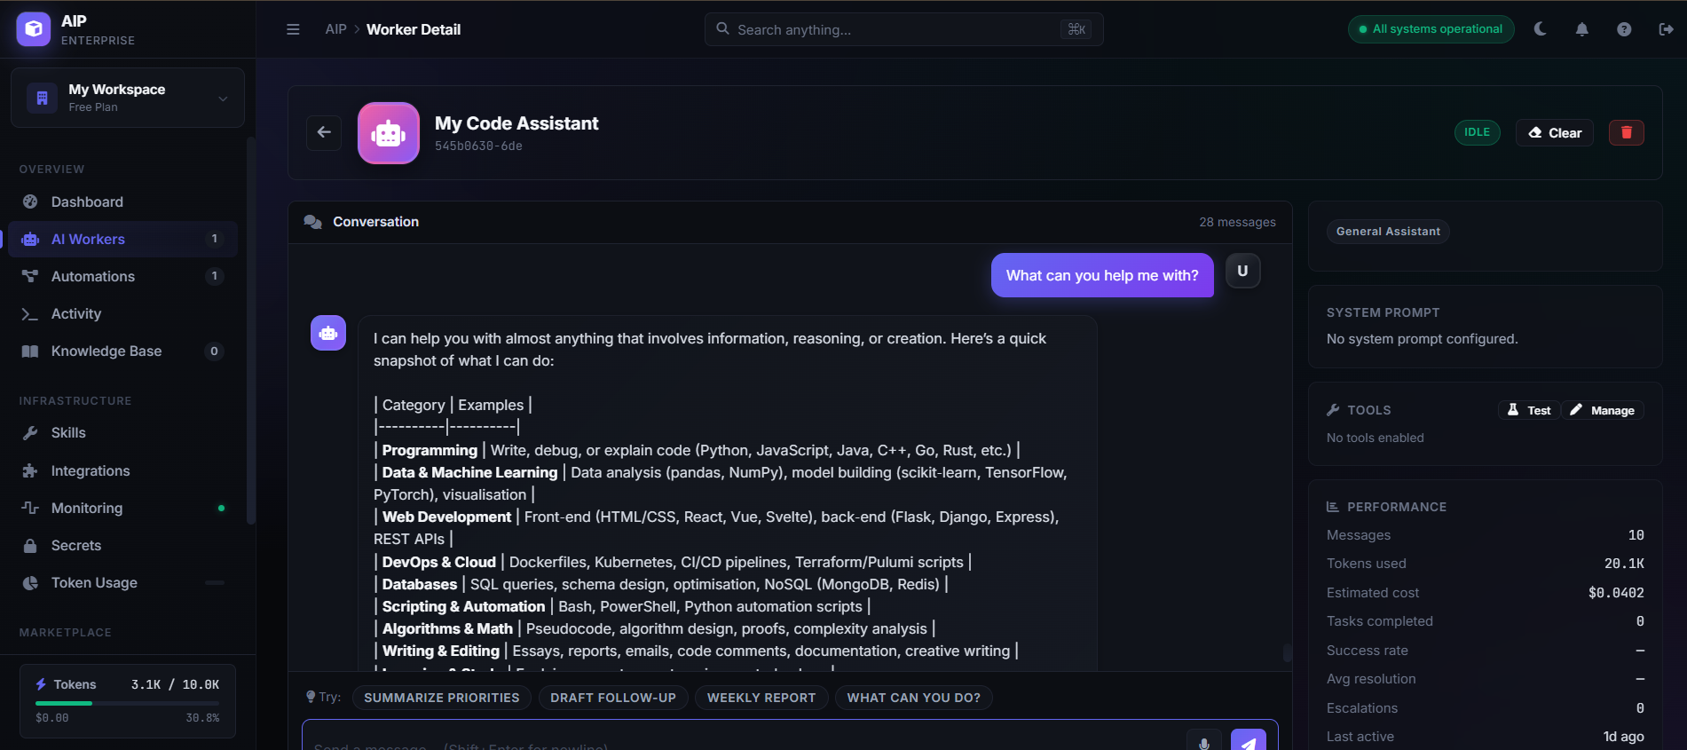Open Automations in the sidebar
Viewport: 1687px width, 750px height.
pos(123,276)
